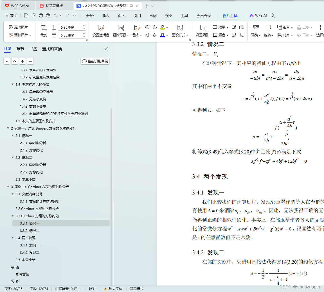Click the plus button to promote heading level
This screenshot has height=292, width=324.
[x=22, y=61]
